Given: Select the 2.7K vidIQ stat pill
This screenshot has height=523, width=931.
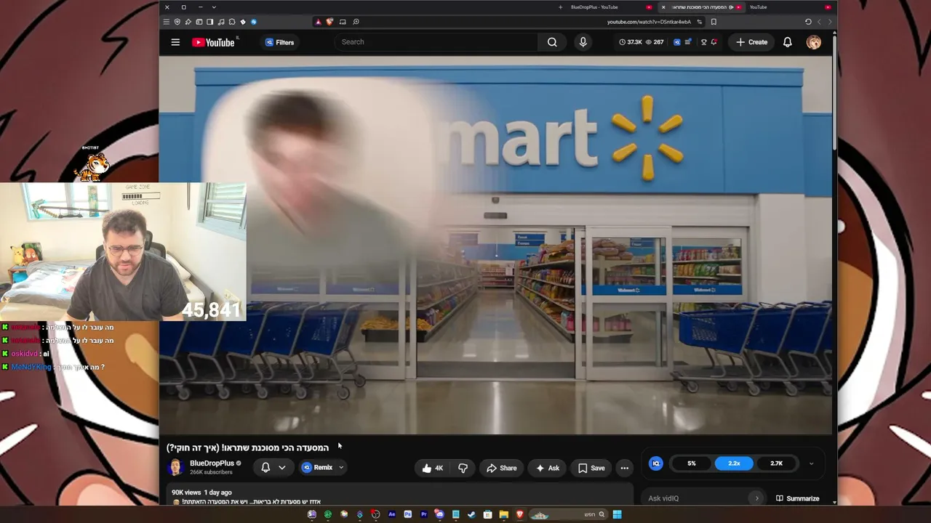Looking at the screenshot, I should (777, 463).
